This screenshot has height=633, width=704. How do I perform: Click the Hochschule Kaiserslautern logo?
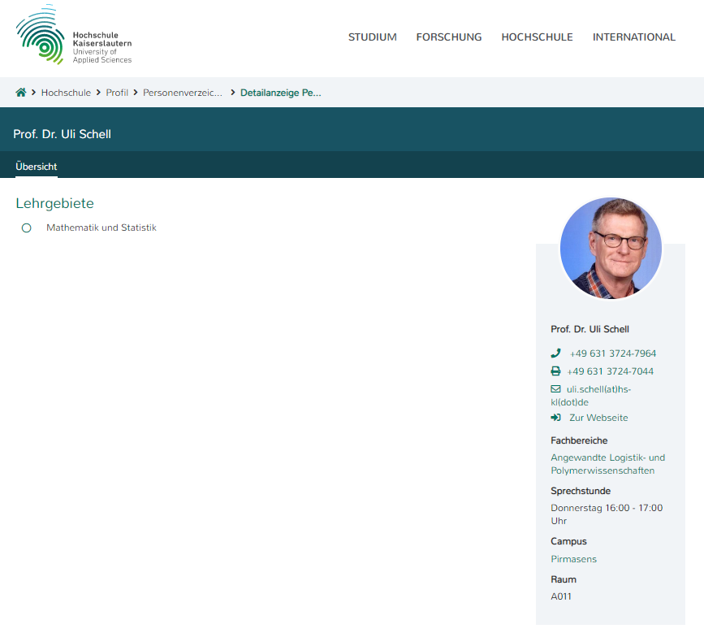coord(73,36)
